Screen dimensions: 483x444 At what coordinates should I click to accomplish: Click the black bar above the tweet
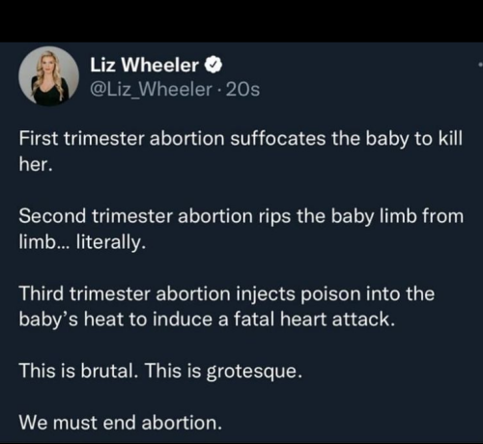(241, 21)
